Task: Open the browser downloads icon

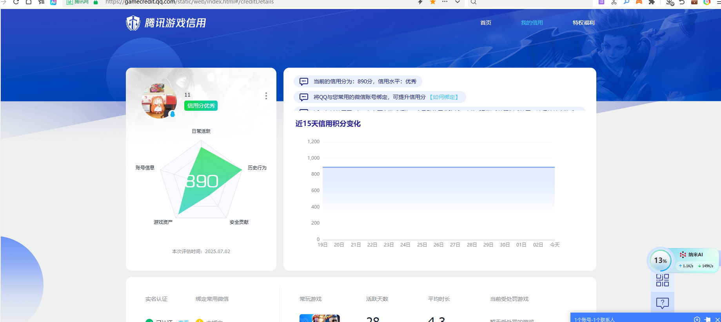Action: (670, 2)
